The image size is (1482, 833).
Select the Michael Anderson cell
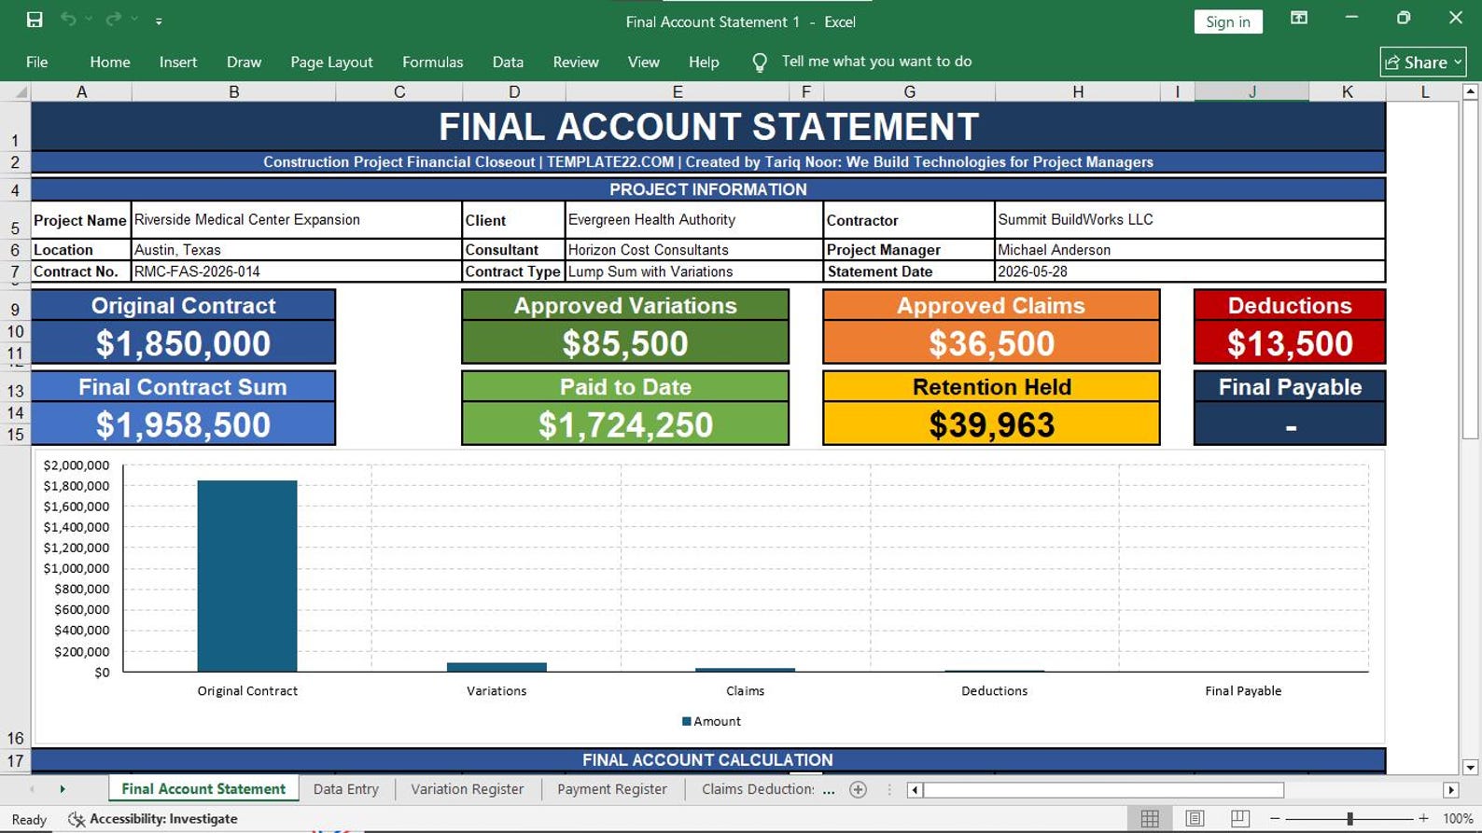pos(1190,250)
